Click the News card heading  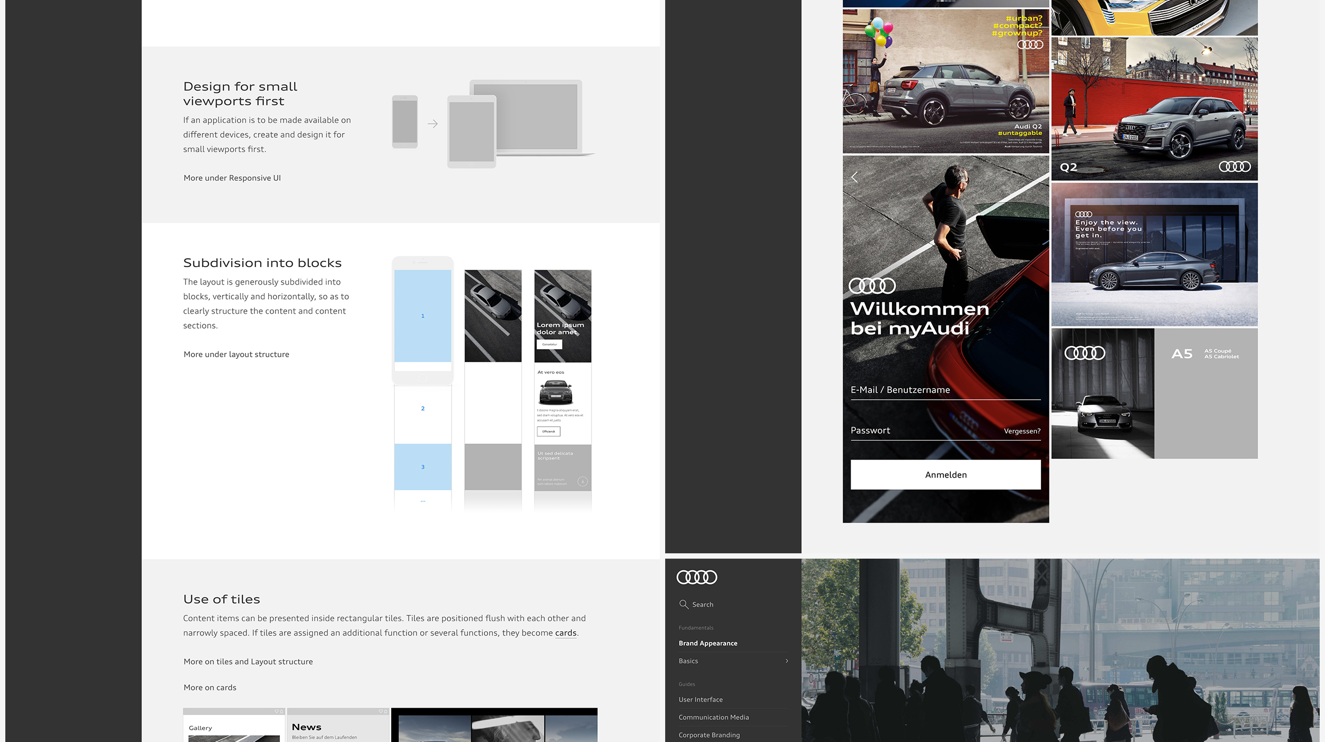pyautogui.click(x=306, y=727)
